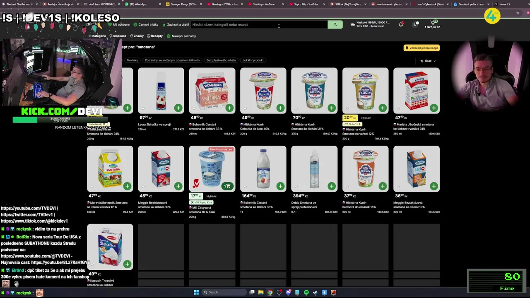
Task: Add Meggle Bezlaktózová smetana na vaření 10%
Action: tap(434, 186)
